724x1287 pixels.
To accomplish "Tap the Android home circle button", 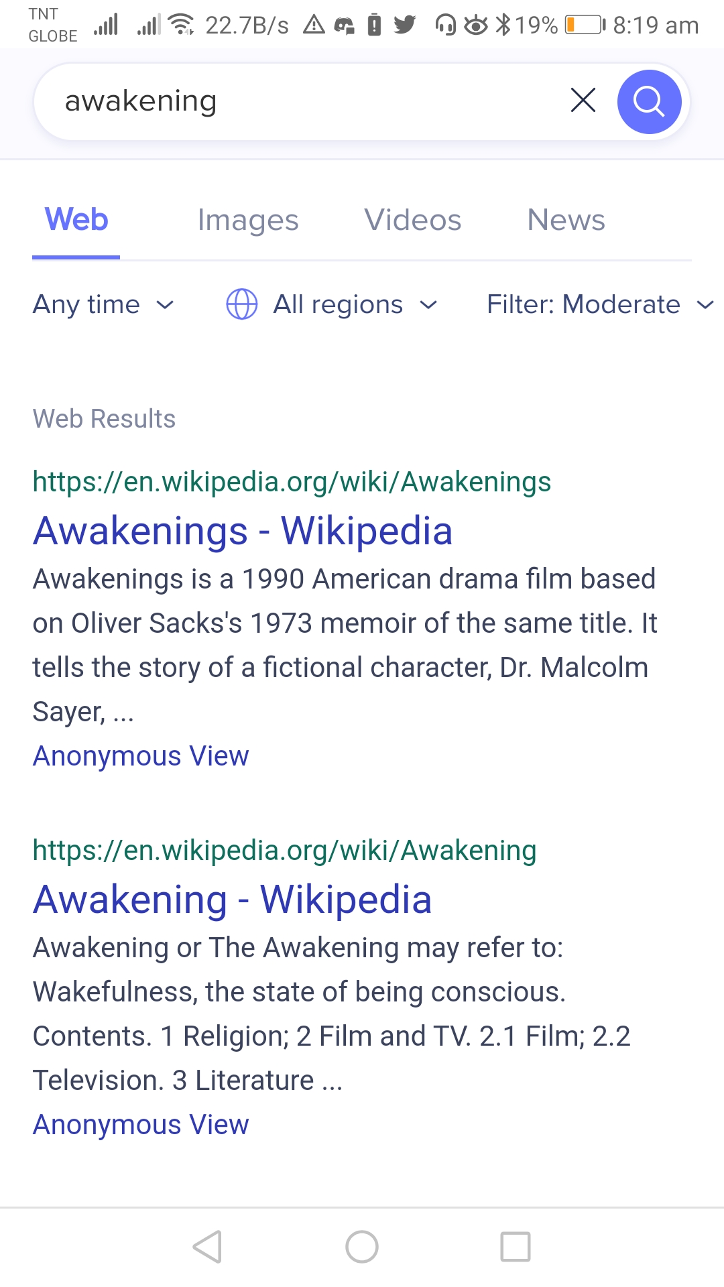I will 362,1247.
